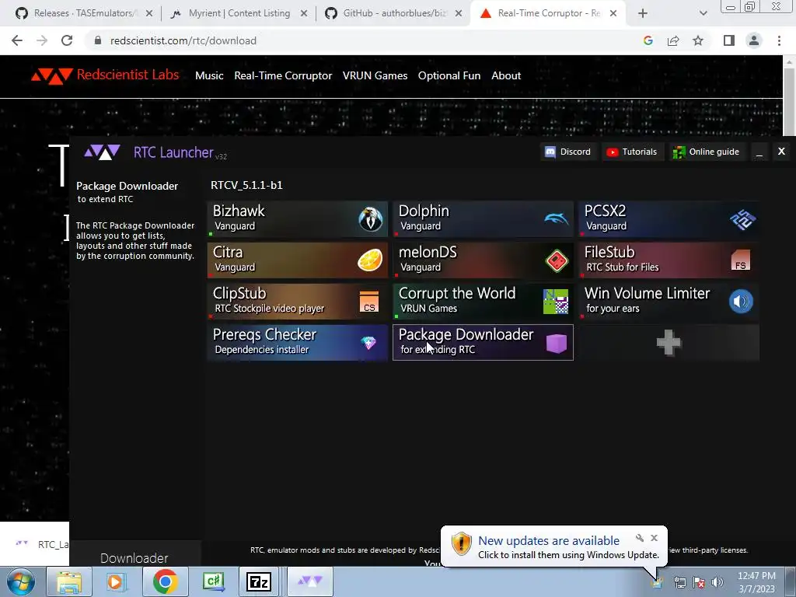Open the Dolphin Vanguard tile
This screenshot has width=796, height=597.
pos(483,218)
